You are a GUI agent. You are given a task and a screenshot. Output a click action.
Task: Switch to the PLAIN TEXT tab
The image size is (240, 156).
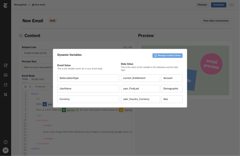(38, 79)
